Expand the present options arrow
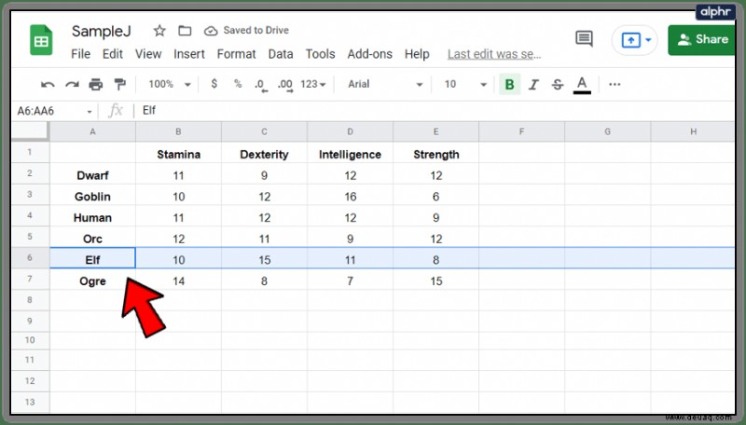The width and height of the screenshot is (746, 425). pyautogui.click(x=648, y=40)
